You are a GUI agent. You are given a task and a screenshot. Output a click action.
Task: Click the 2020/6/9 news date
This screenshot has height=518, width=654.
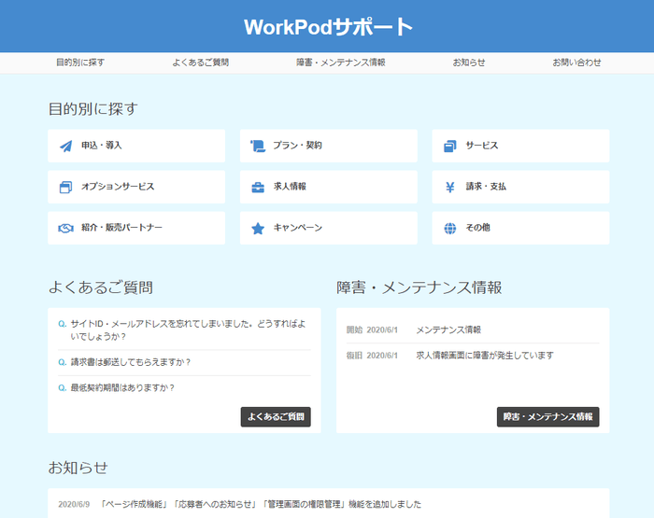pos(74,504)
